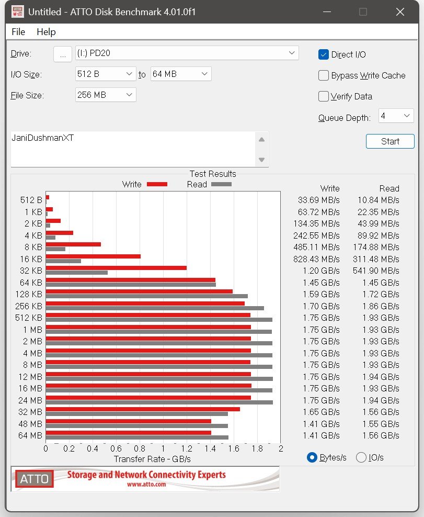Minimize the ATTO Disk Benchmark window
The height and width of the screenshot is (517, 424).
[327, 12]
